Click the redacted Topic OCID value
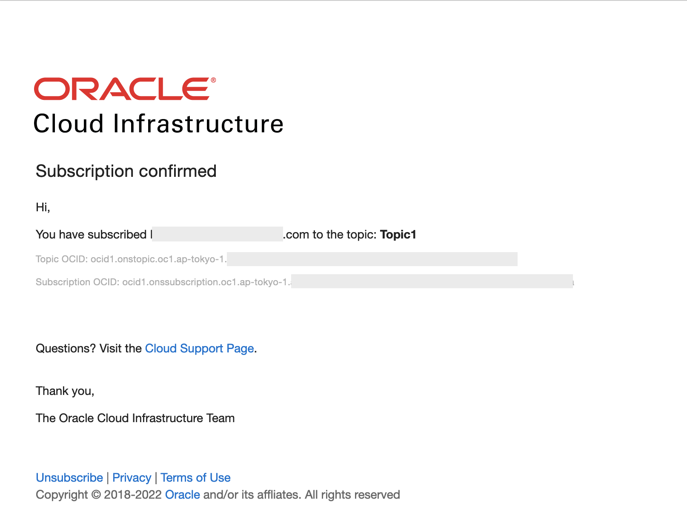 tap(372, 259)
